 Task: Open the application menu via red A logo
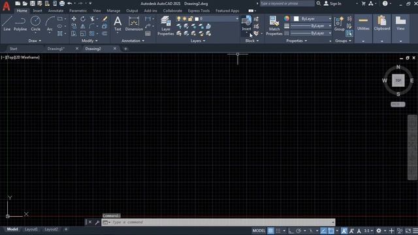click(x=6, y=6)
